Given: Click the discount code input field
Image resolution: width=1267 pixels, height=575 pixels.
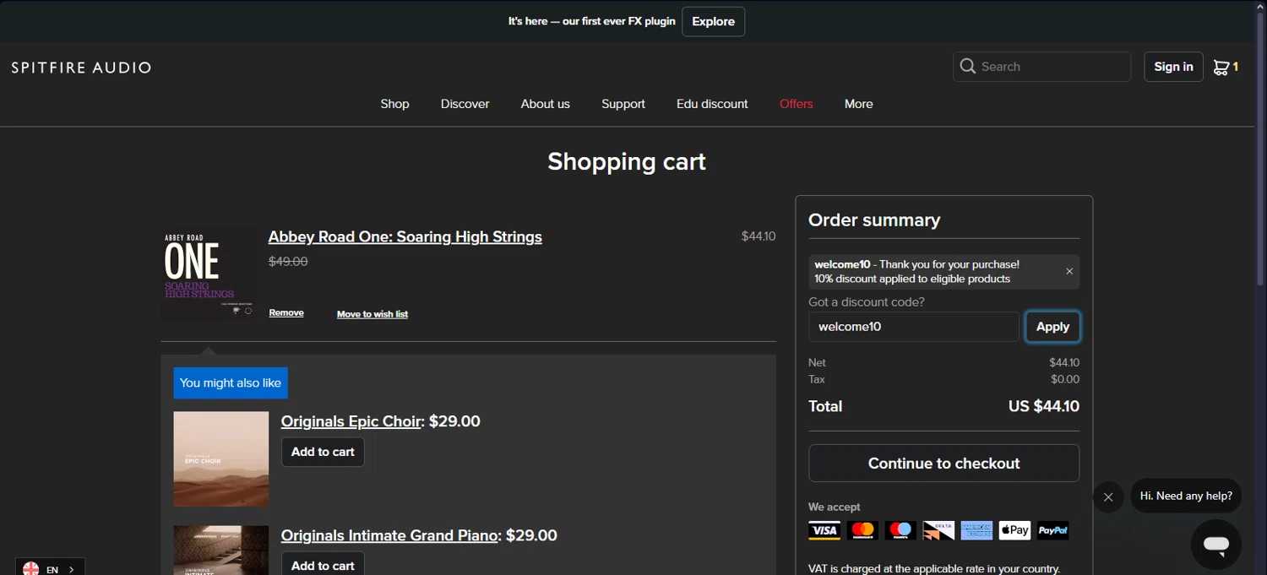Looking at the screenshot, I should pos(913,327).
